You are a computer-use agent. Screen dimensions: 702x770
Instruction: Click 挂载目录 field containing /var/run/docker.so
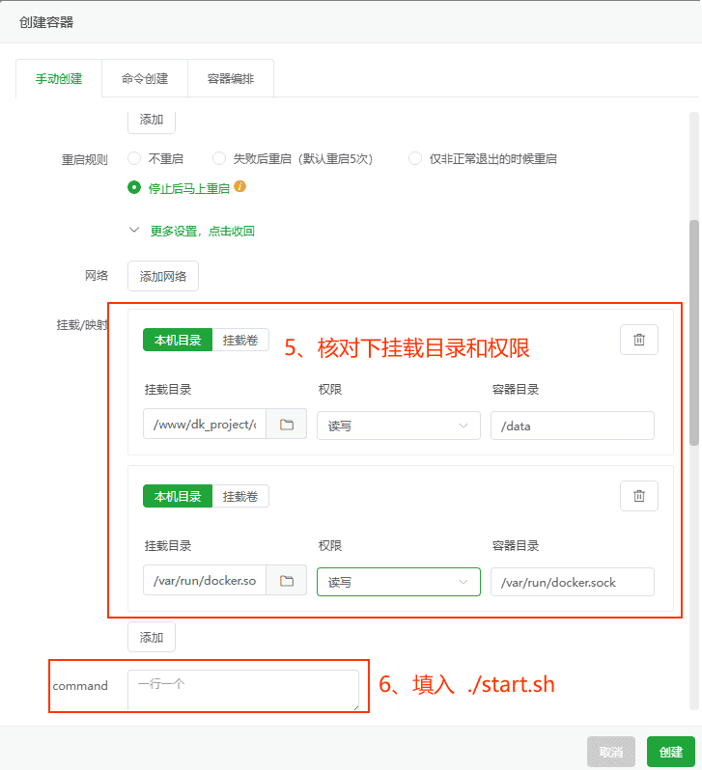pos(205,581)
